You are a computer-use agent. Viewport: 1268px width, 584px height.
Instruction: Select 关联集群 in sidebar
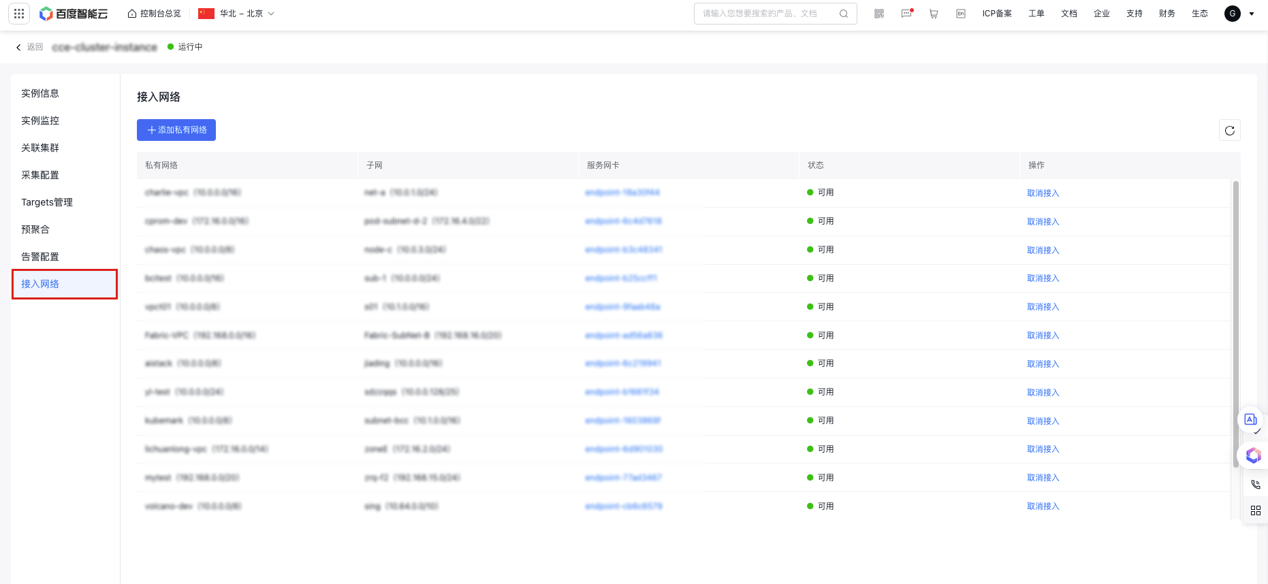(x=40, y=148)
